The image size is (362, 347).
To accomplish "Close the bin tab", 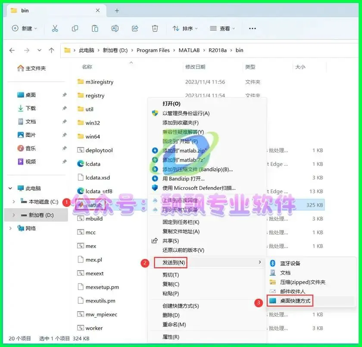I will [98, 10].
